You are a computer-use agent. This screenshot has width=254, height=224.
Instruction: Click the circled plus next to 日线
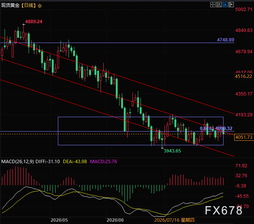pyautogui.click(x=40, y=6)
